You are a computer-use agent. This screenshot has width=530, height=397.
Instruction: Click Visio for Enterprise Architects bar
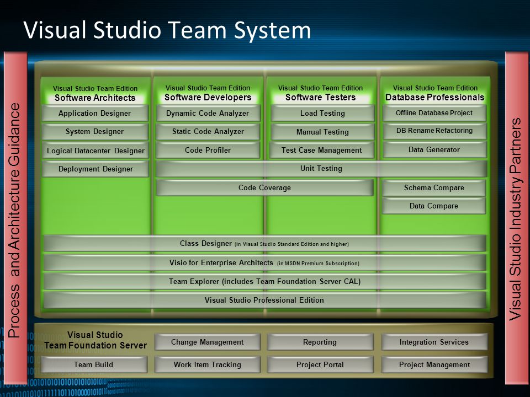tap(264, 262)
